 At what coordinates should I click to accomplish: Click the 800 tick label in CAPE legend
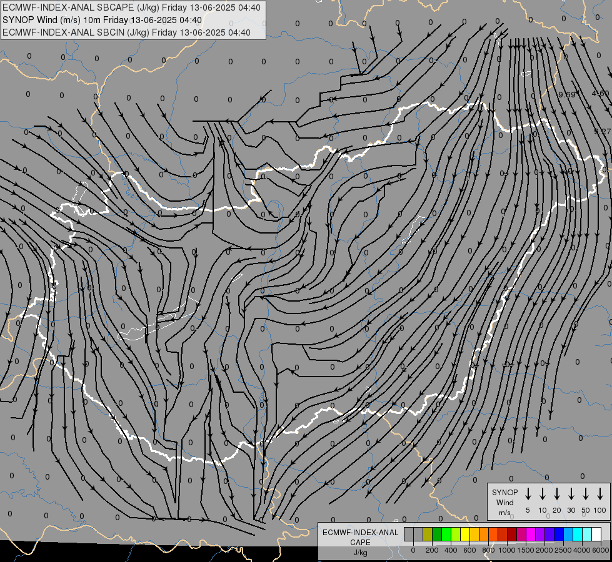[x=488, y=550]
